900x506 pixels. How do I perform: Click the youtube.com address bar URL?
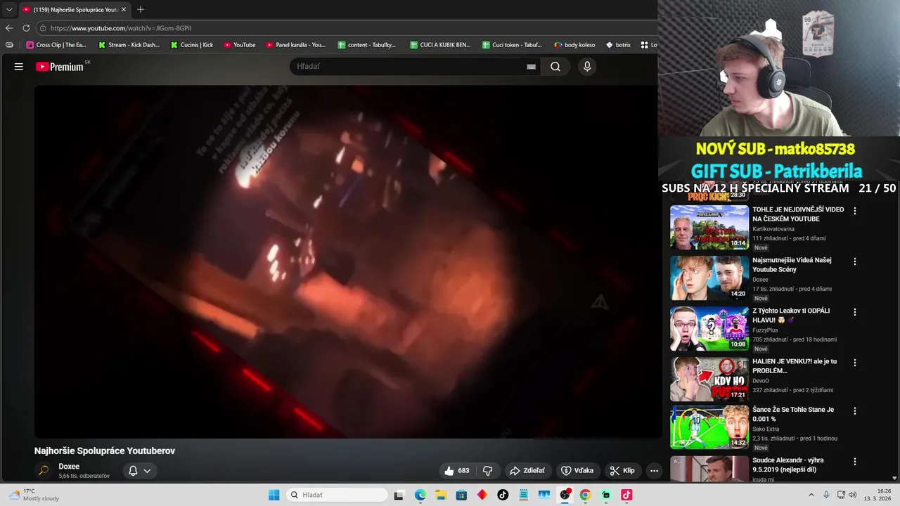[x=121, y=28]
